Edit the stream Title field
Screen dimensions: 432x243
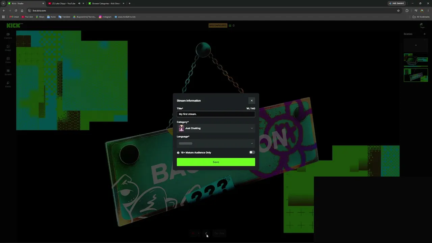(216, 114)
